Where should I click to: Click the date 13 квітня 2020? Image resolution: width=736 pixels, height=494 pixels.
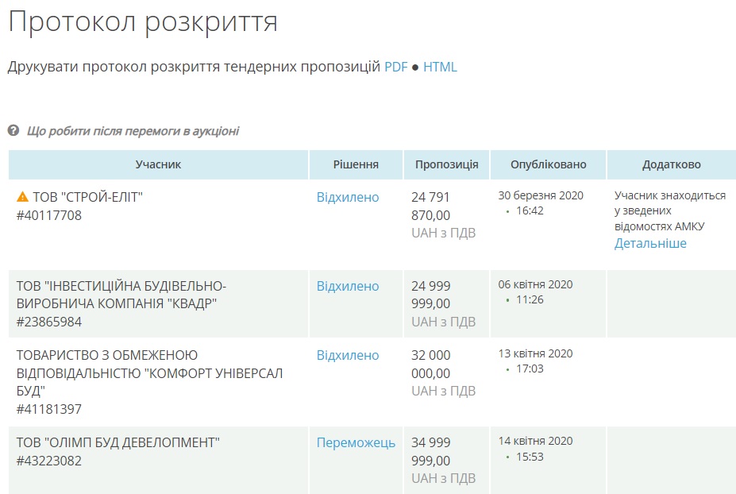pos(536,353)
